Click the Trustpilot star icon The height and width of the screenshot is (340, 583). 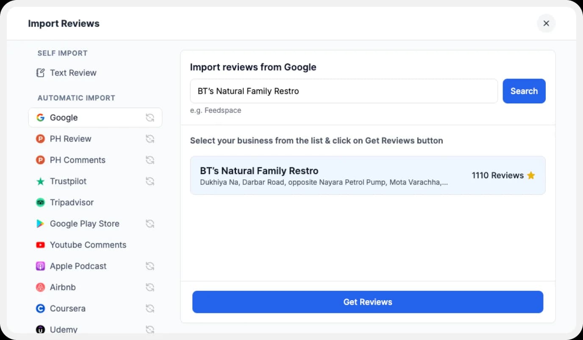pyautogui.click(x=40, y=181)
